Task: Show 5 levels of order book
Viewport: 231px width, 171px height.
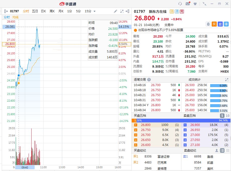Action: (222, 116)
